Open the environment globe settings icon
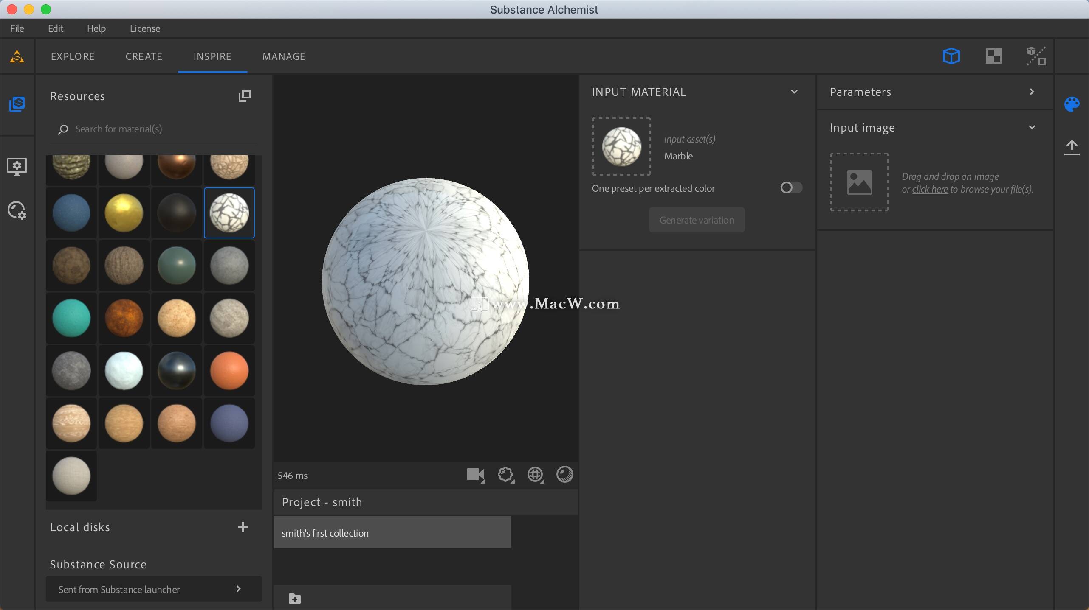The image size is (1089, 610). click(536, 475)
